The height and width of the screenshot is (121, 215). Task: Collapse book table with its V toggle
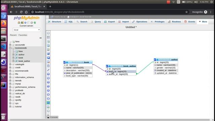click(x=64, y=63)
